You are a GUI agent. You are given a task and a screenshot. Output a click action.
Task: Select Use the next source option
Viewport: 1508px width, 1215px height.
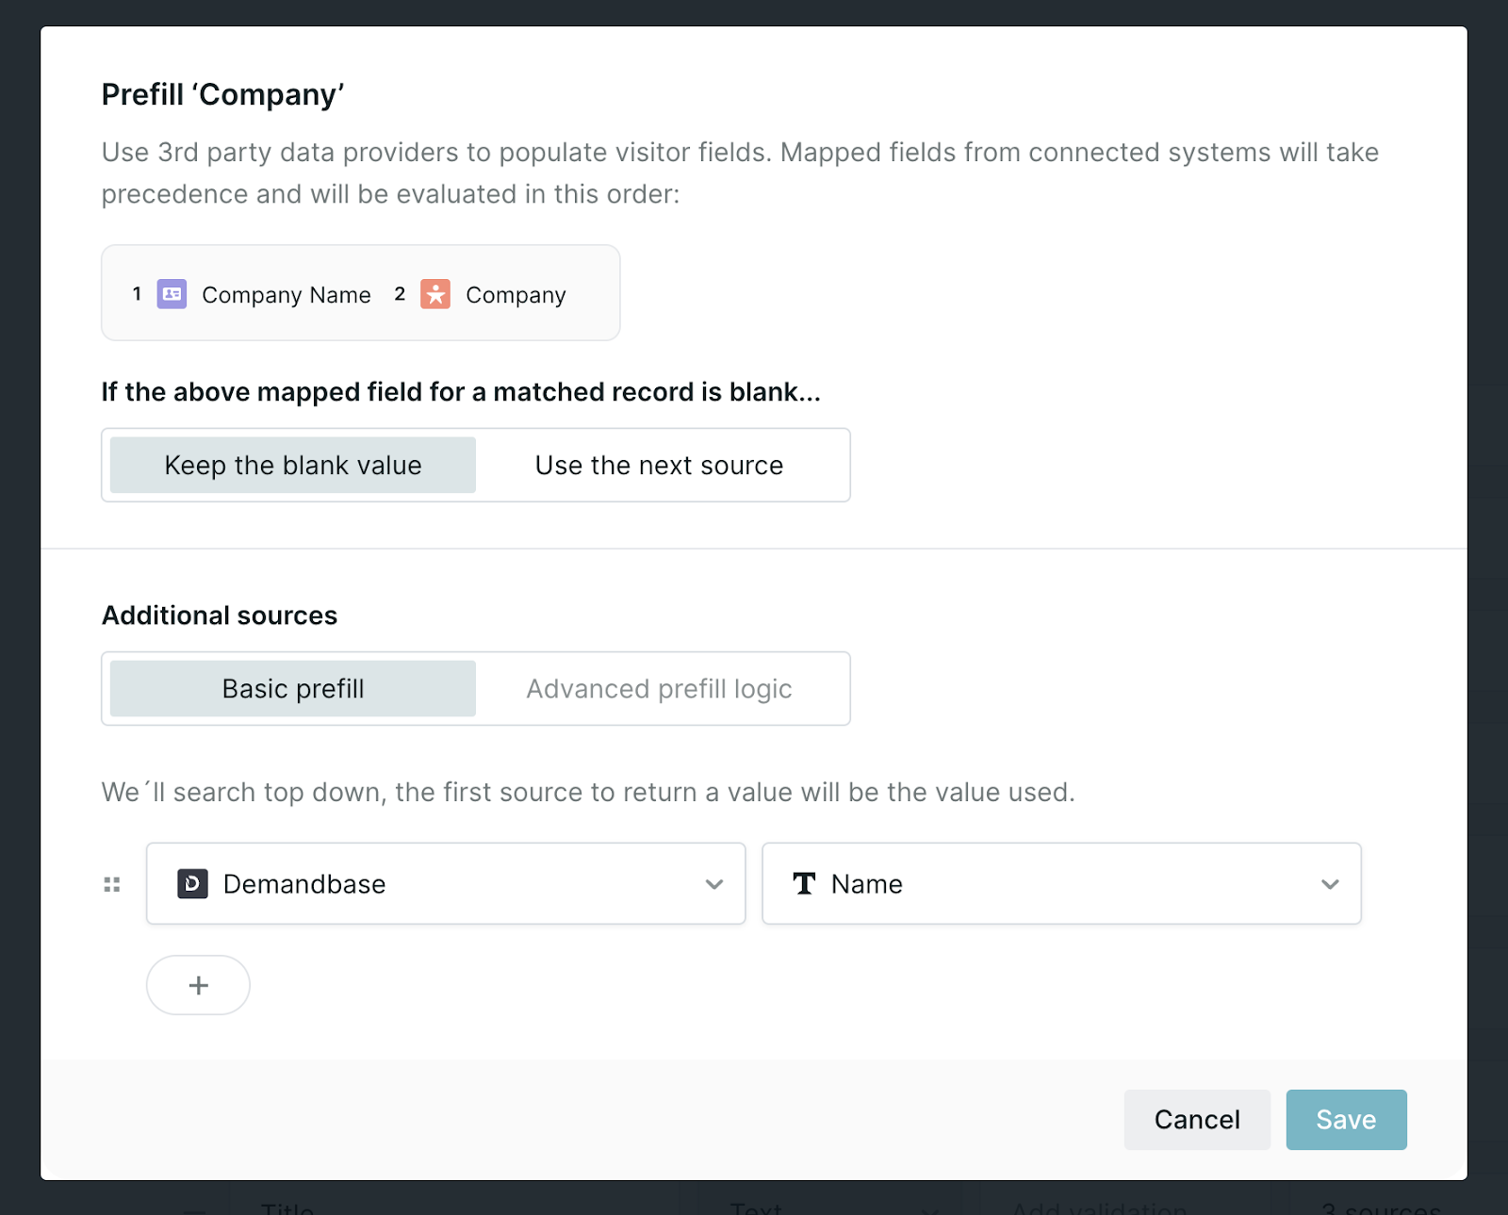(x=660, y=465)
